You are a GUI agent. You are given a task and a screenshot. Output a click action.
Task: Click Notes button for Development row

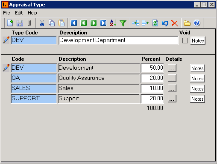pyautogui.click(x=197, y=68)
